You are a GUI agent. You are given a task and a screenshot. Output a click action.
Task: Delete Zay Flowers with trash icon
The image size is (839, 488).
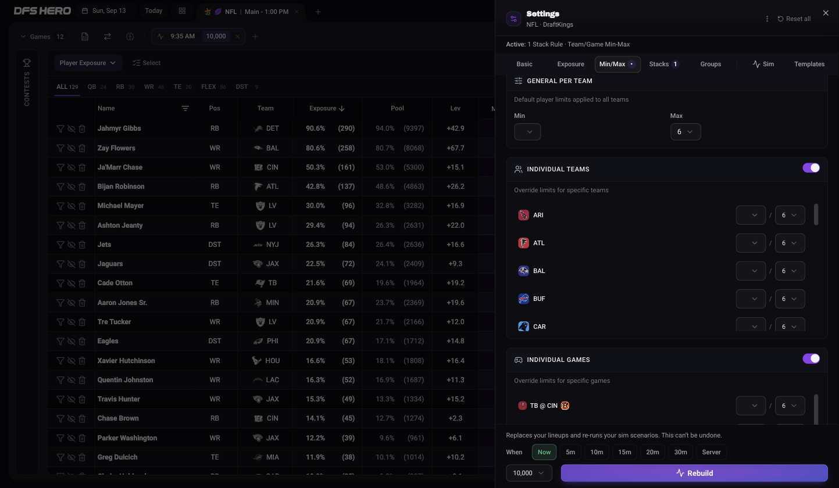pyautogui.click(x=82, y=148)
